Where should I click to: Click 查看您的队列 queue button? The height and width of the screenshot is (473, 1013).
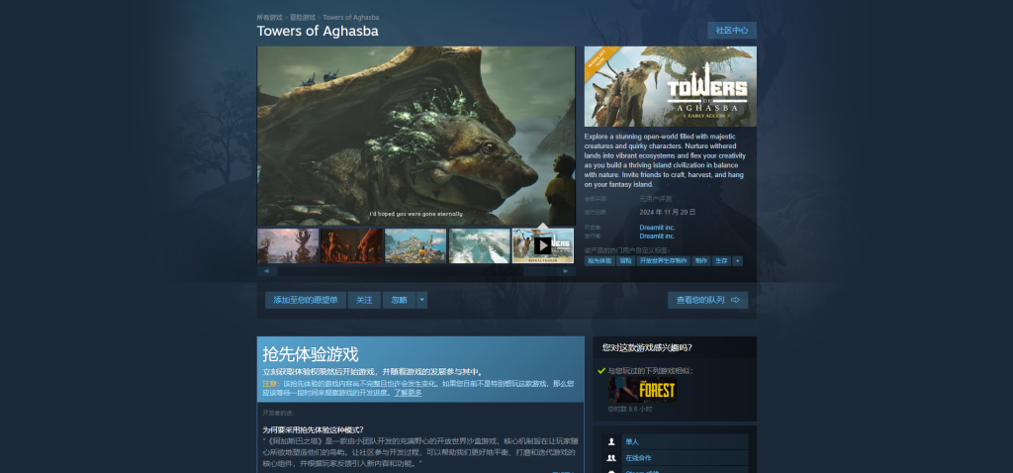[707, 300]
